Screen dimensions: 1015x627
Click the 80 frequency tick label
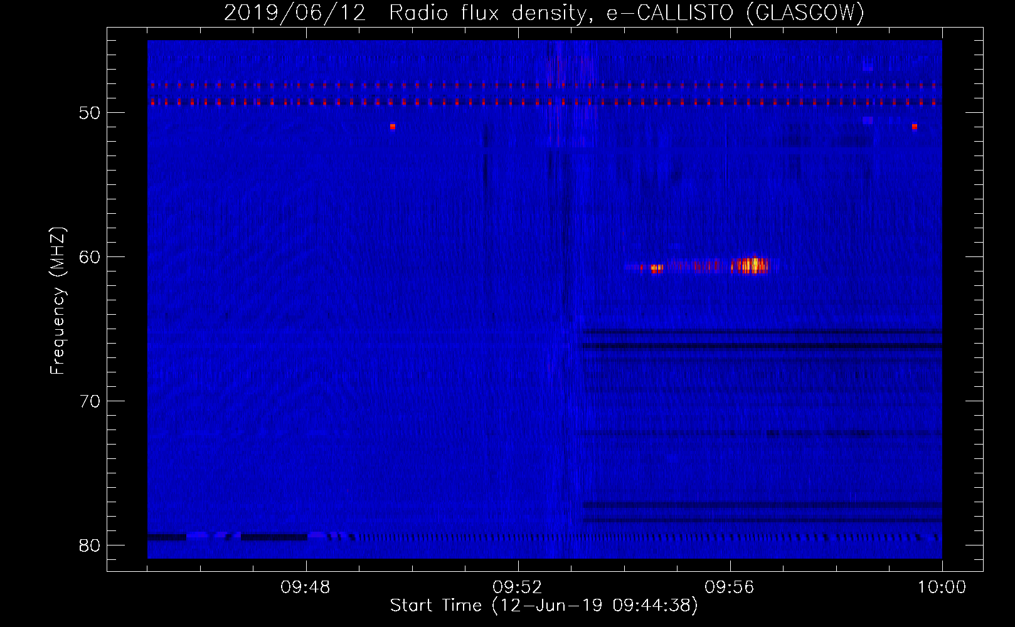(x=90, y=545)
